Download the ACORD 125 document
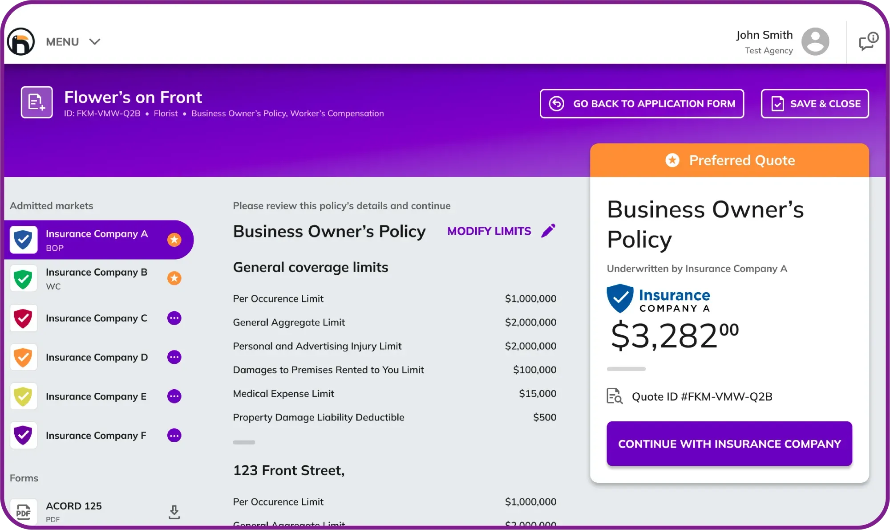 pos(174,511)
